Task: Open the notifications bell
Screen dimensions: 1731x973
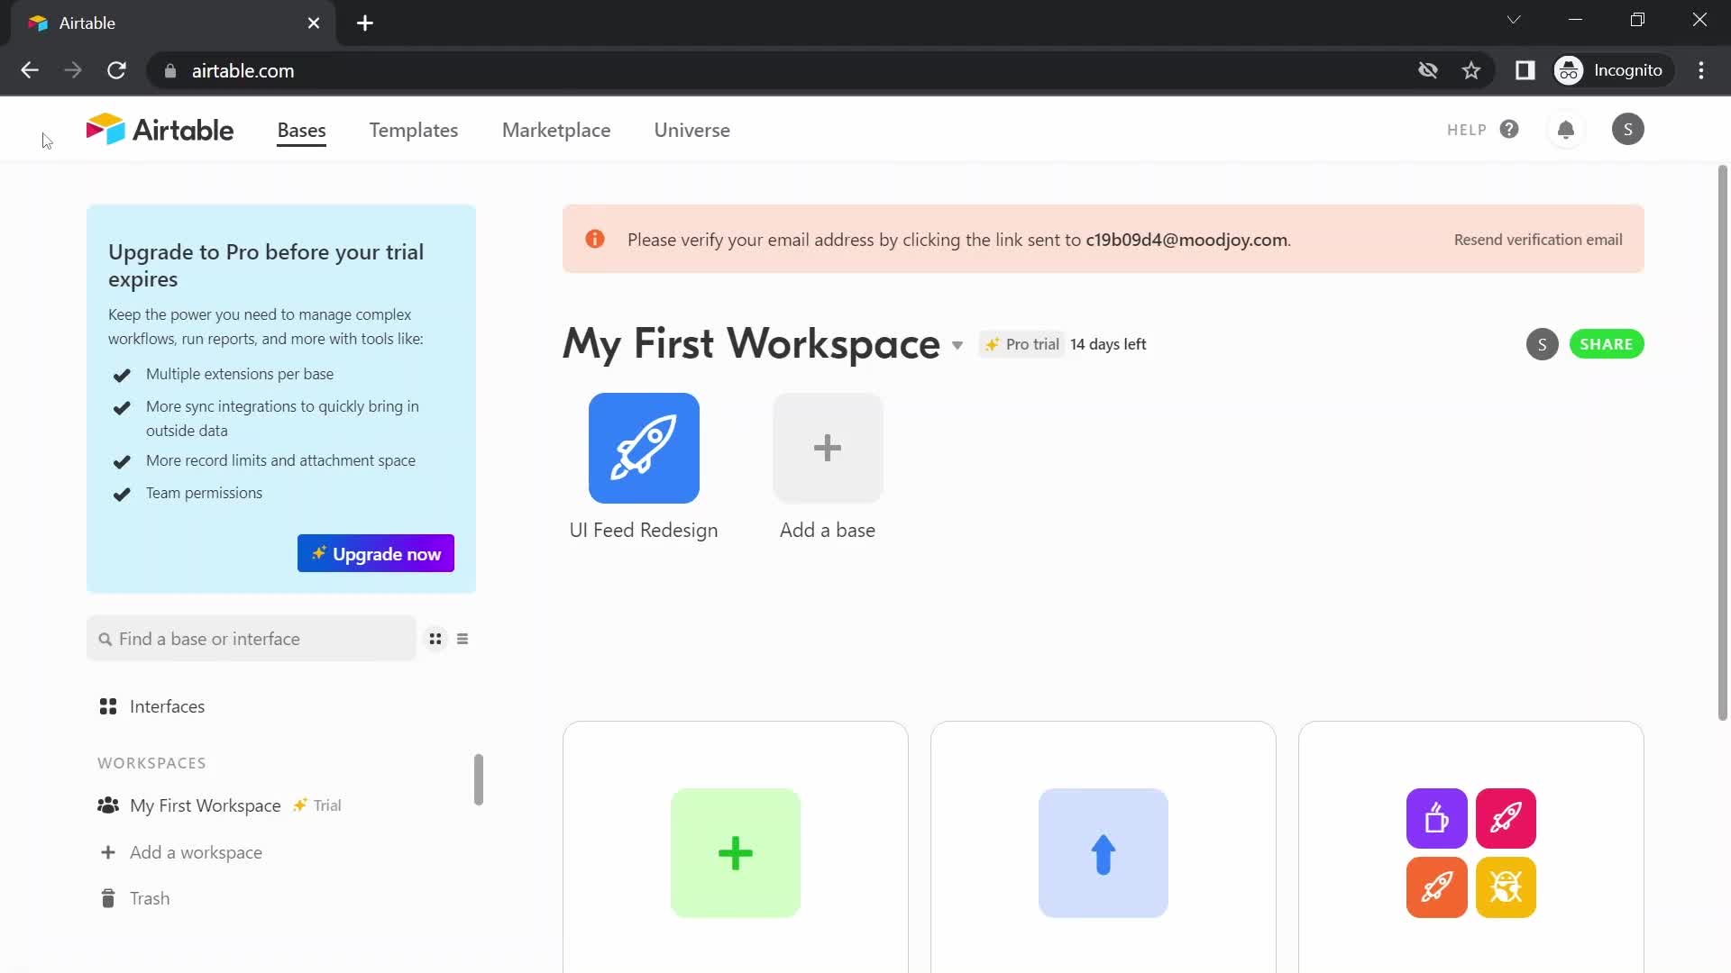Action: click(1566, 130)
